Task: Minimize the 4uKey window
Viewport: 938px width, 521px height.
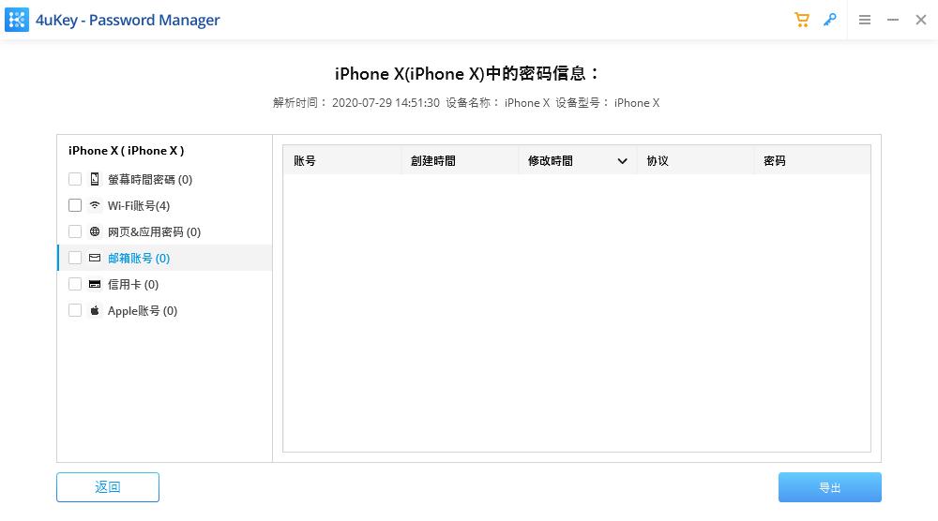Action: point(893,20)
